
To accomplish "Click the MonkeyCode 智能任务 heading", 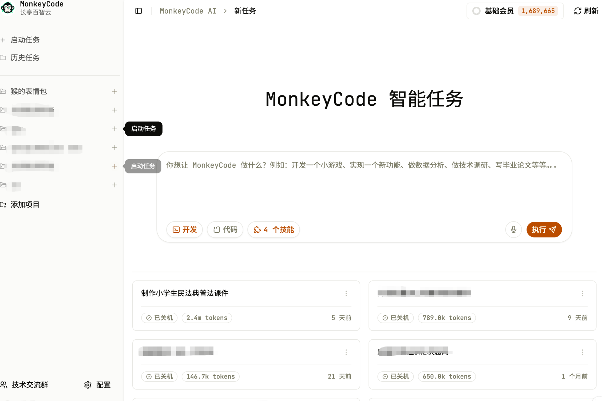I will tap(364, 99).
